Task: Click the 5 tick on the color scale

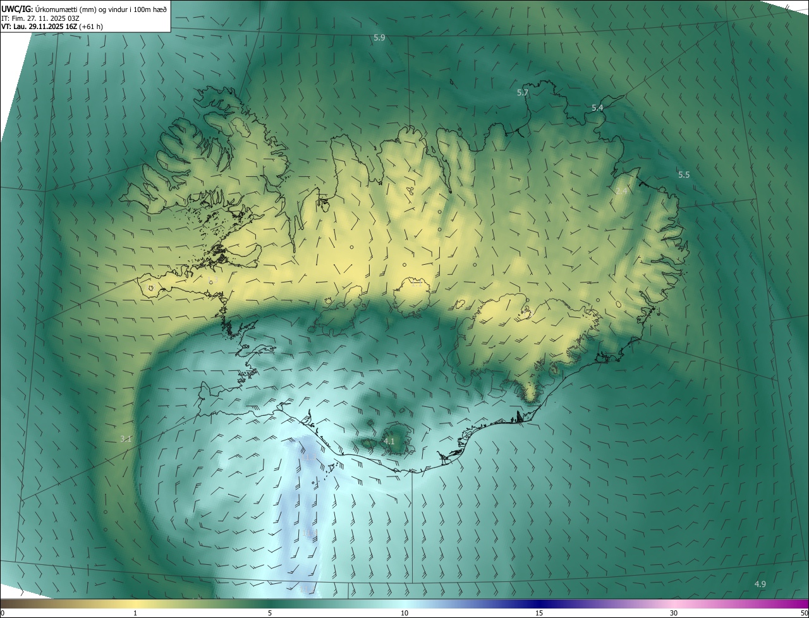Action: (x=270, y=613)
